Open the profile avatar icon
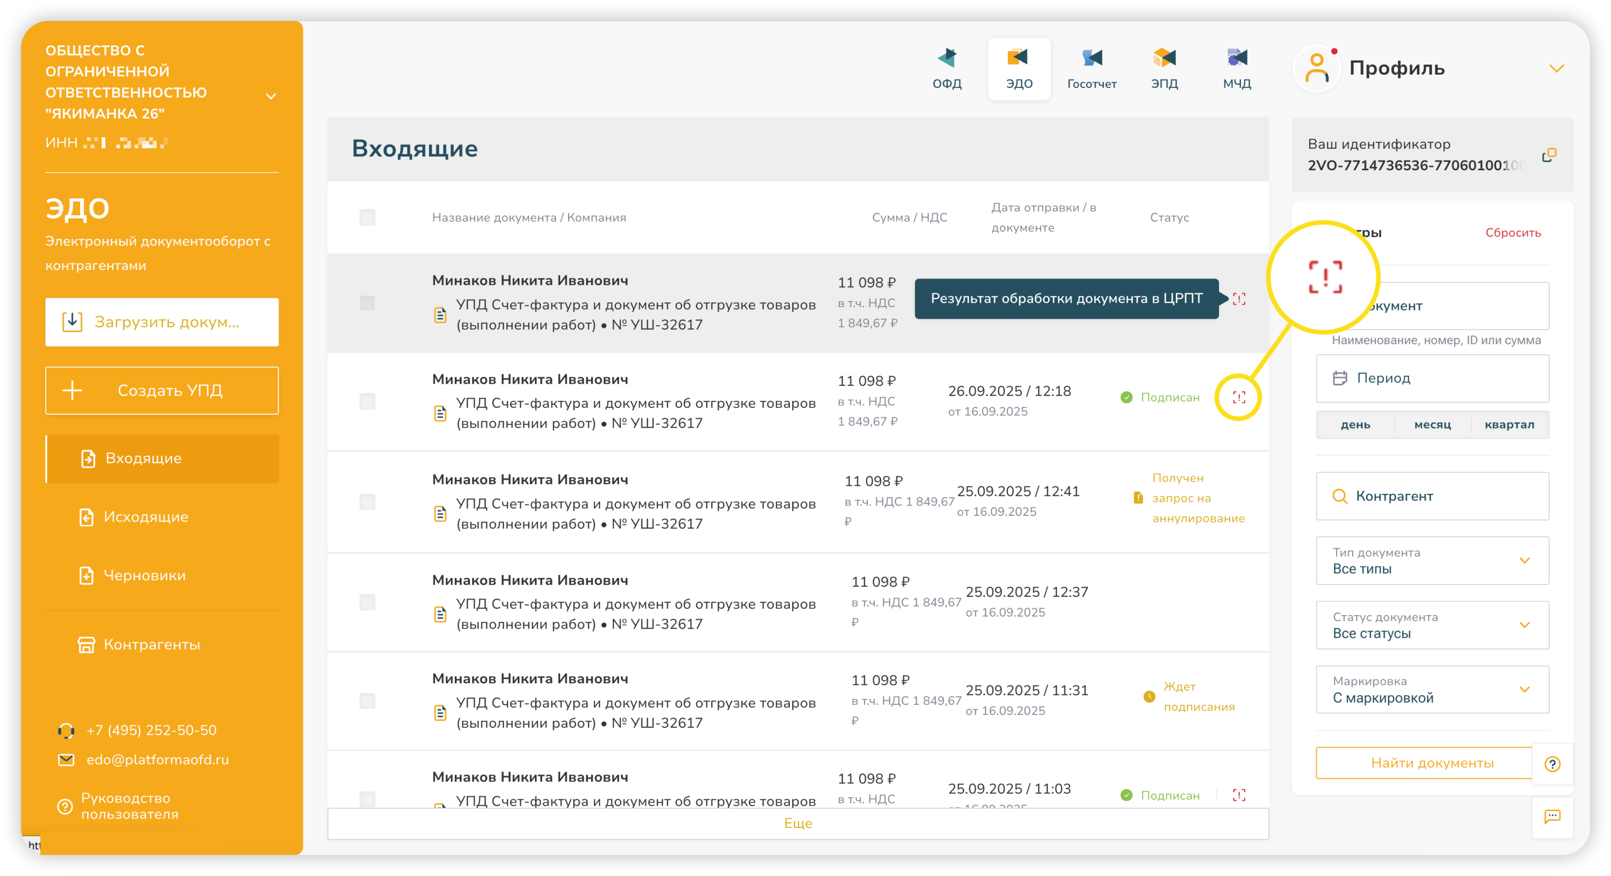 [x=1317, y=68]
